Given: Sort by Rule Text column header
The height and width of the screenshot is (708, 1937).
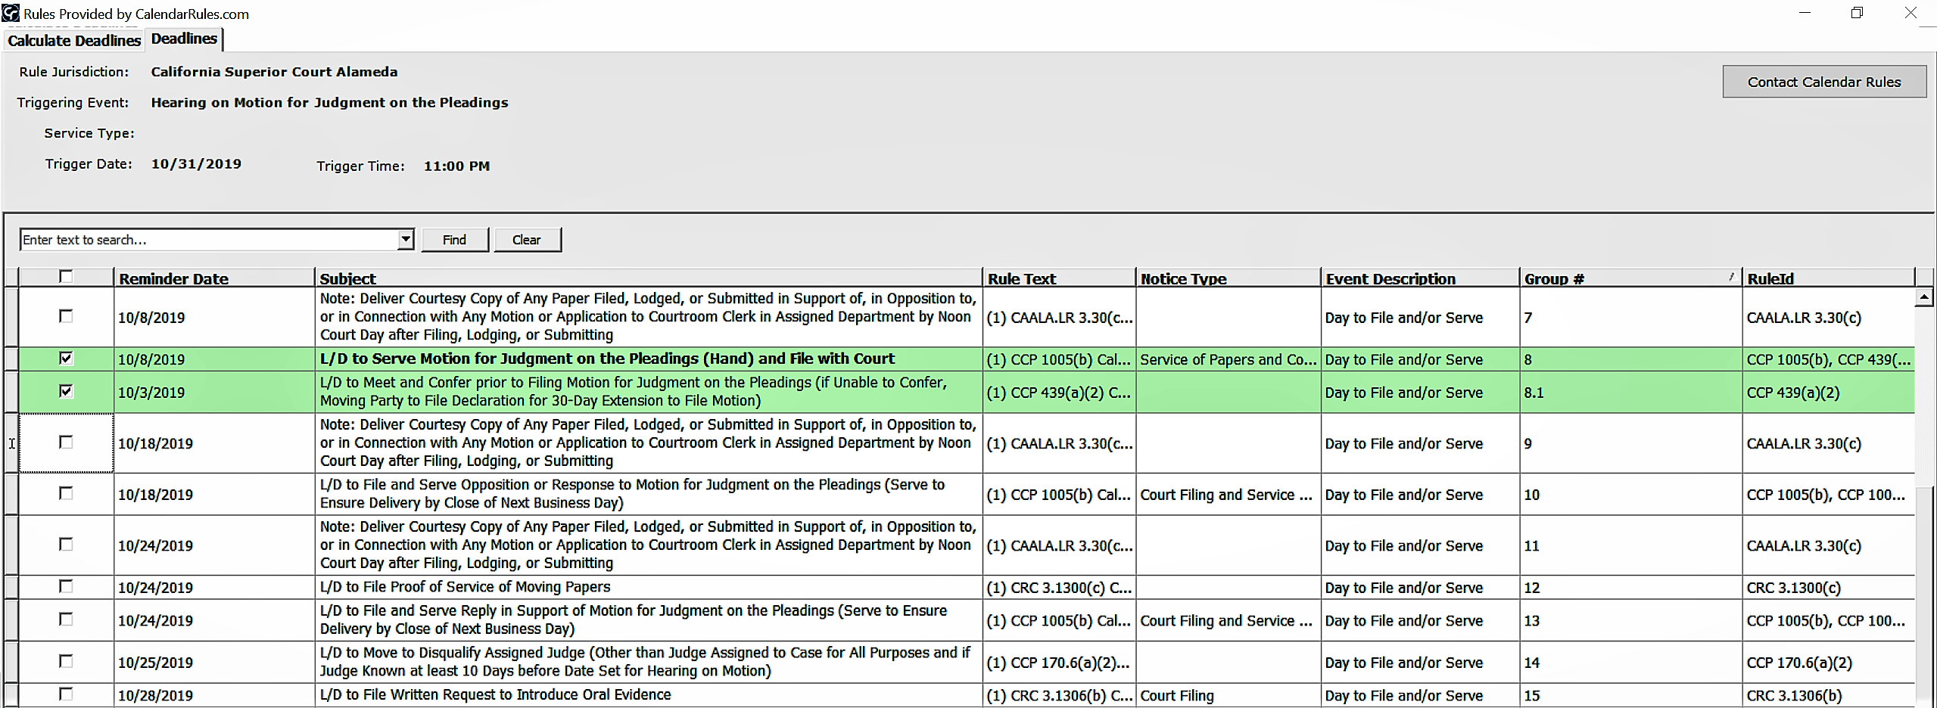Looking at the screenshot, I should [x=1059, y=278].
